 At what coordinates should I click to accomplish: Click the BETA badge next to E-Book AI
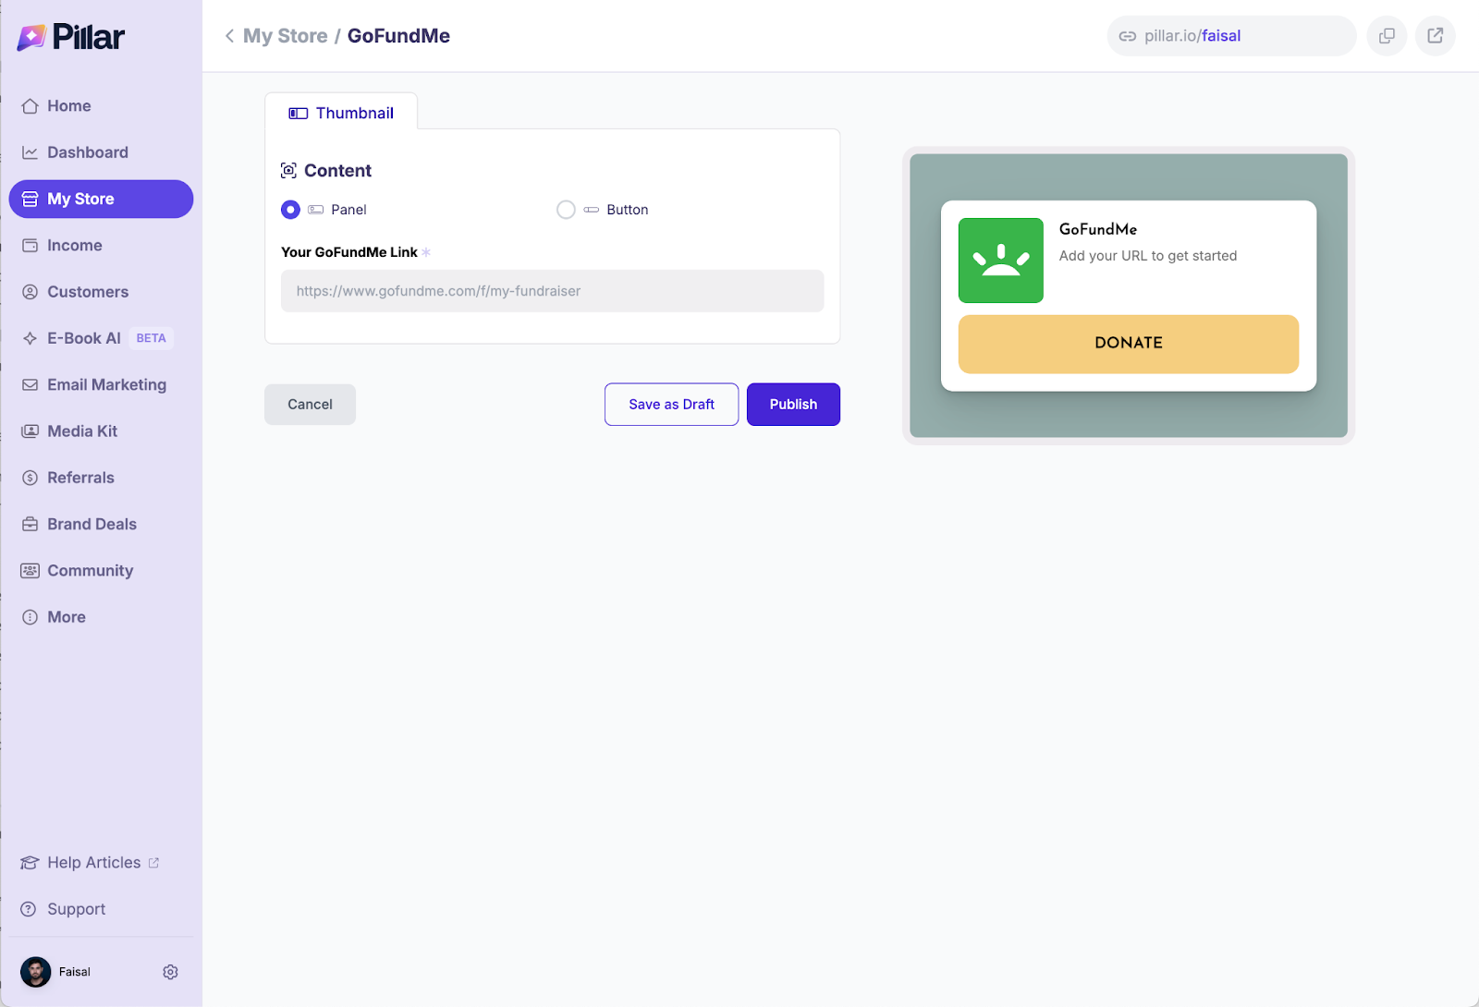pyautogui.click(x=151, y=338)
